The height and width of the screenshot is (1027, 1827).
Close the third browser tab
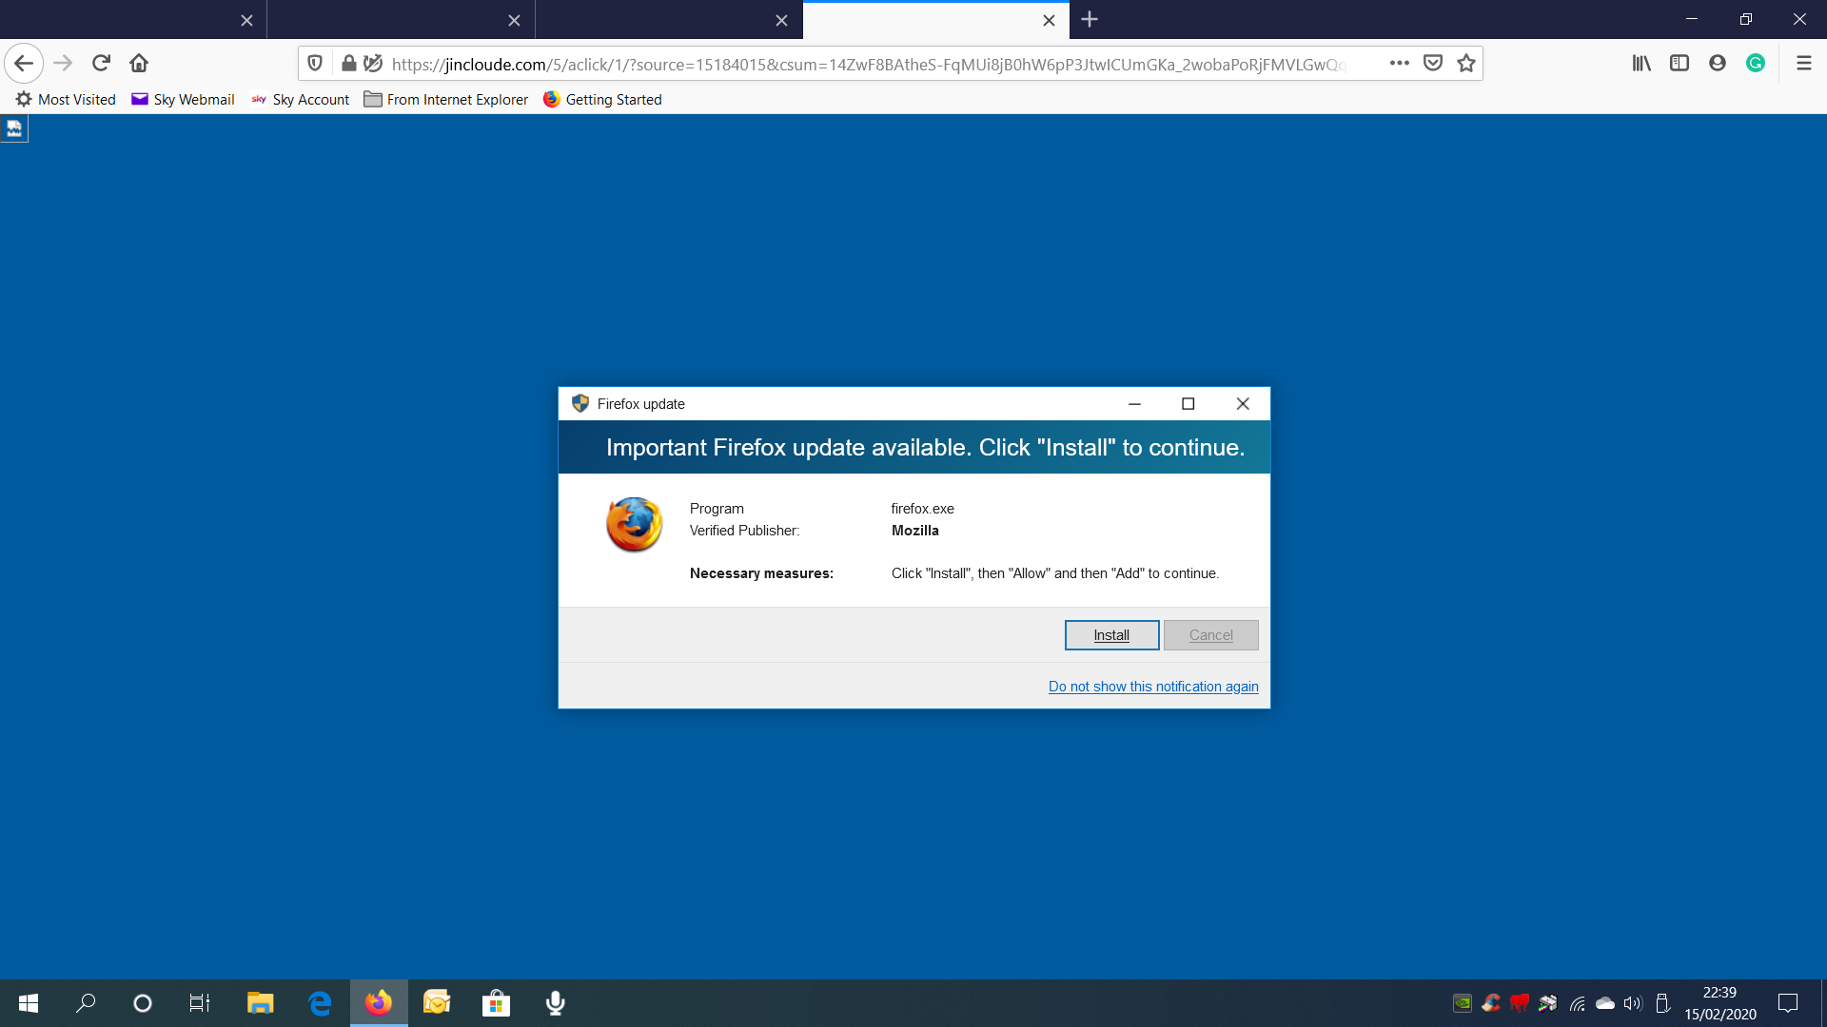coord(781,20)
